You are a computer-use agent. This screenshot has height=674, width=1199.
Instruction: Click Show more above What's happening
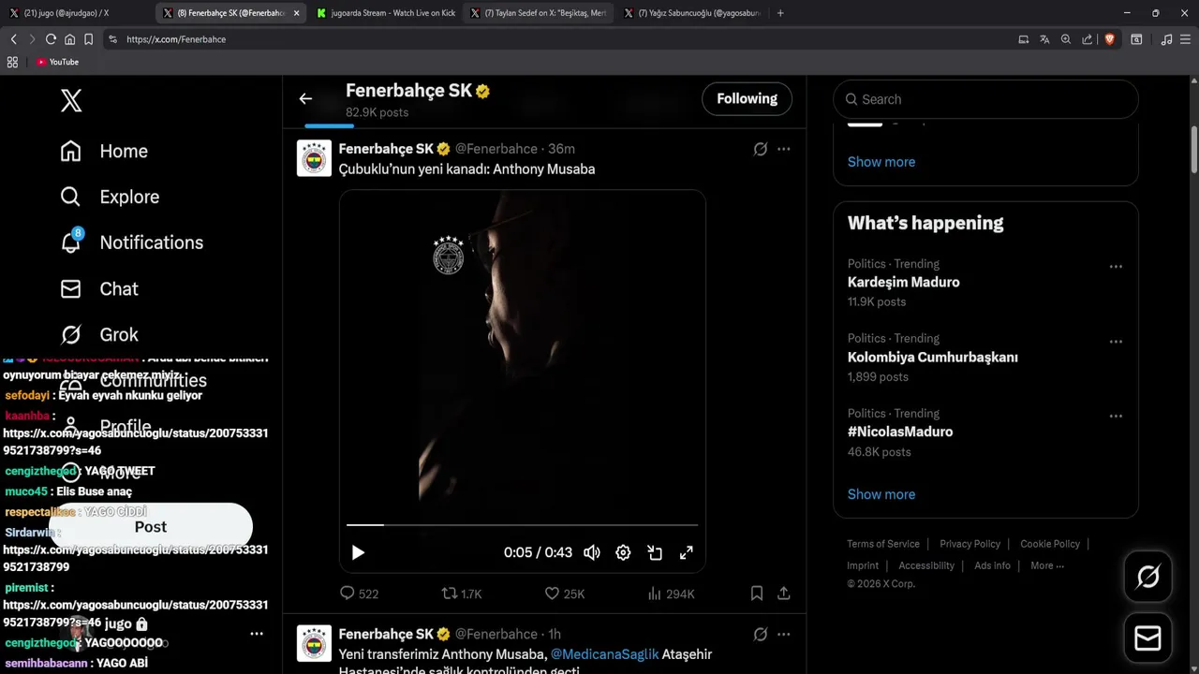coord(881,162)
